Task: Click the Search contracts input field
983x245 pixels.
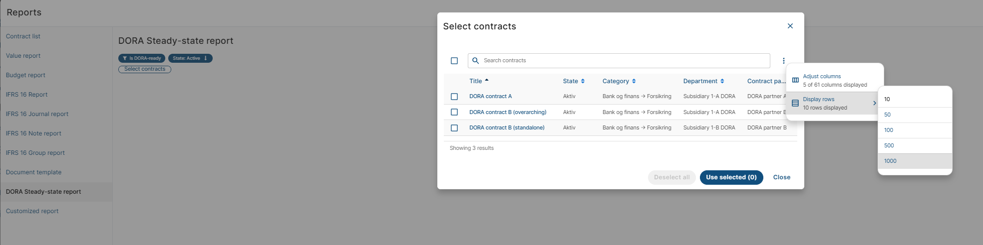Action: [619, 61]
